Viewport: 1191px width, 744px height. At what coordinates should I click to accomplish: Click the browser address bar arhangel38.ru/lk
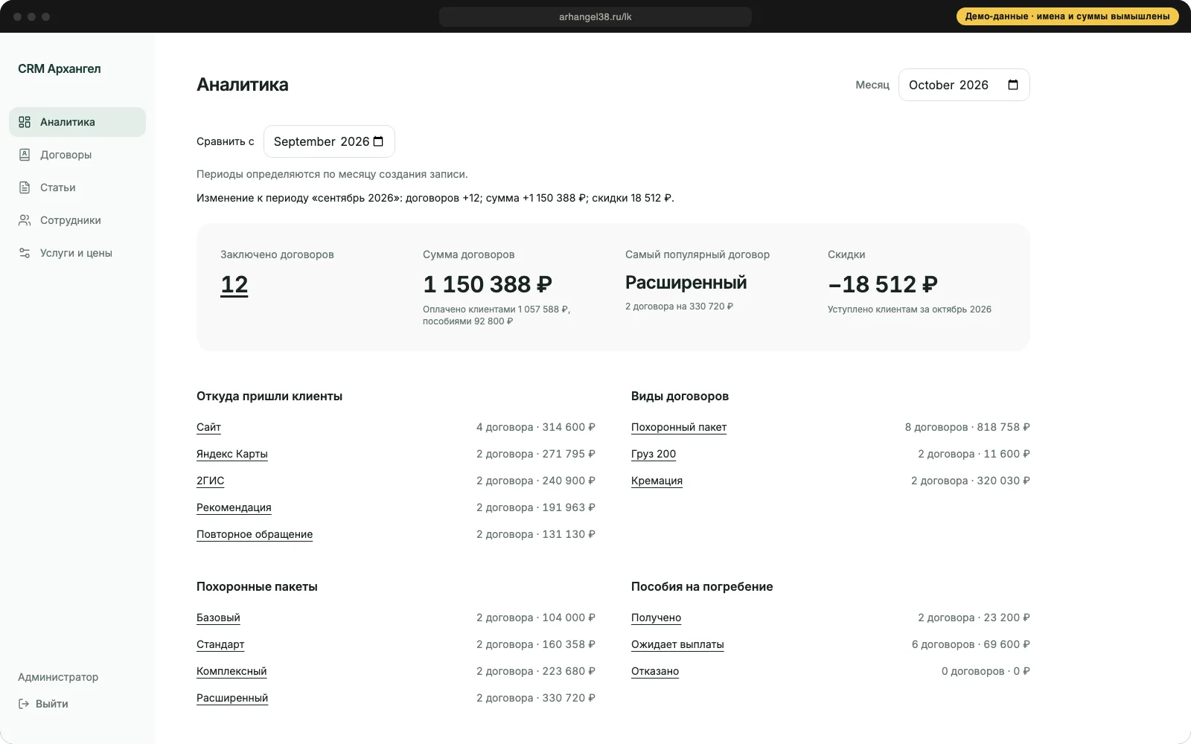(595, 16)
